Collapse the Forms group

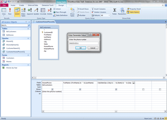click(x=28, y=55)
